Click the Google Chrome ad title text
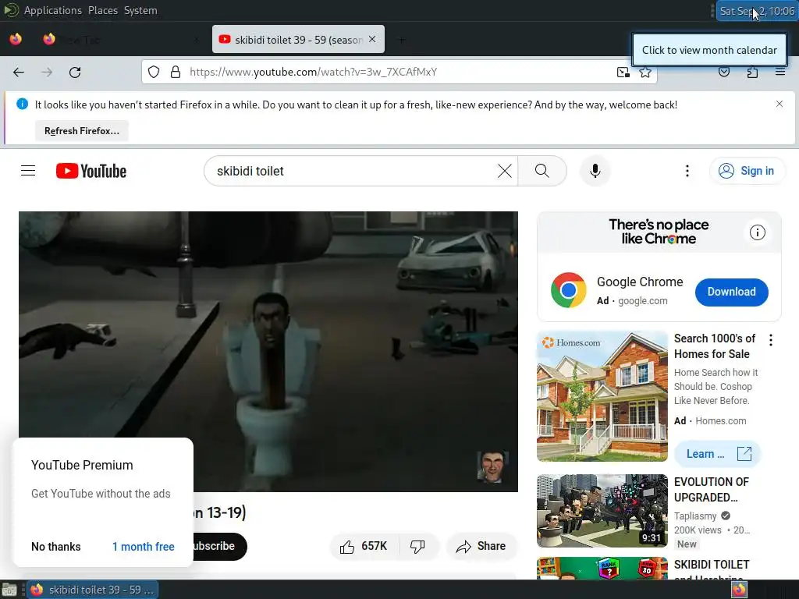Screen dimensions: 799x599 click(x=640, y=282)
